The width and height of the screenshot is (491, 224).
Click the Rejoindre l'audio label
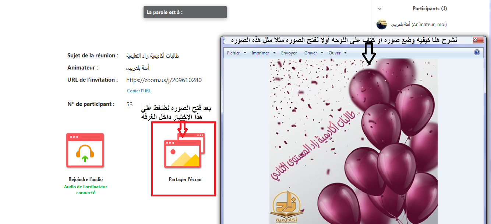pos(85,179)
